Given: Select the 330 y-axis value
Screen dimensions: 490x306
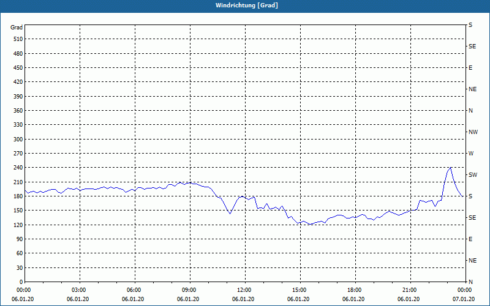Looking at the screenshot, I should point(18,125).
